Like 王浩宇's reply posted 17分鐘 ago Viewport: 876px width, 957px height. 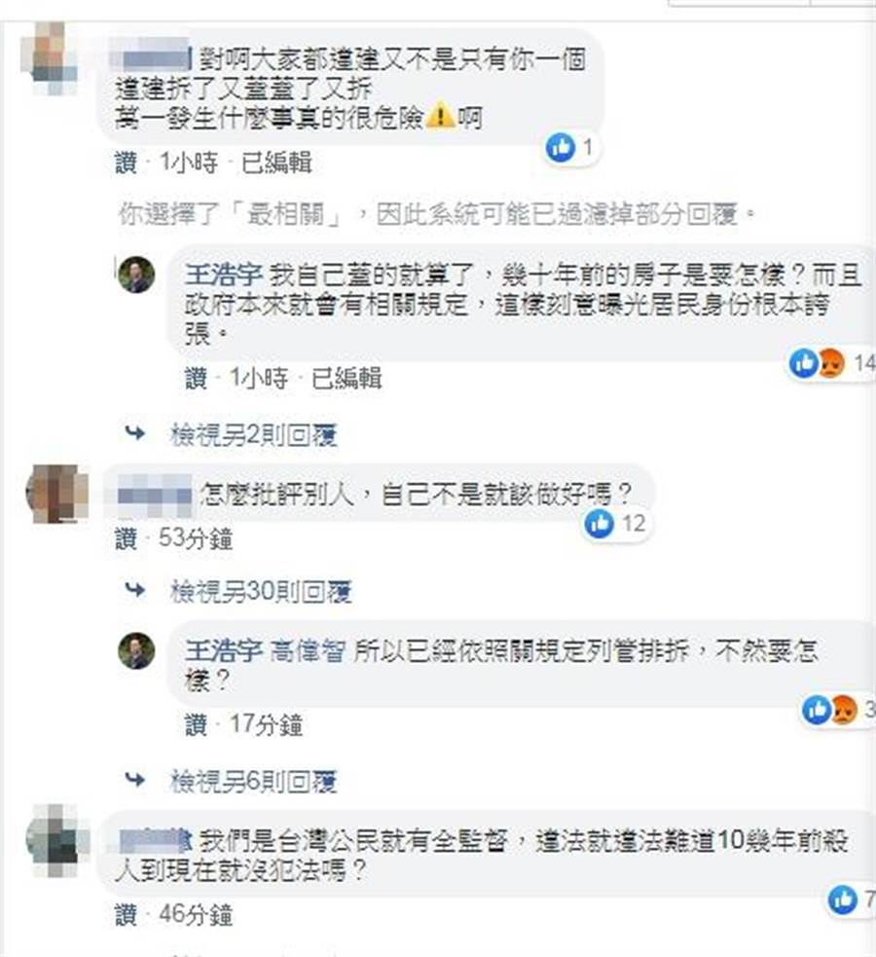pos(196,725)
